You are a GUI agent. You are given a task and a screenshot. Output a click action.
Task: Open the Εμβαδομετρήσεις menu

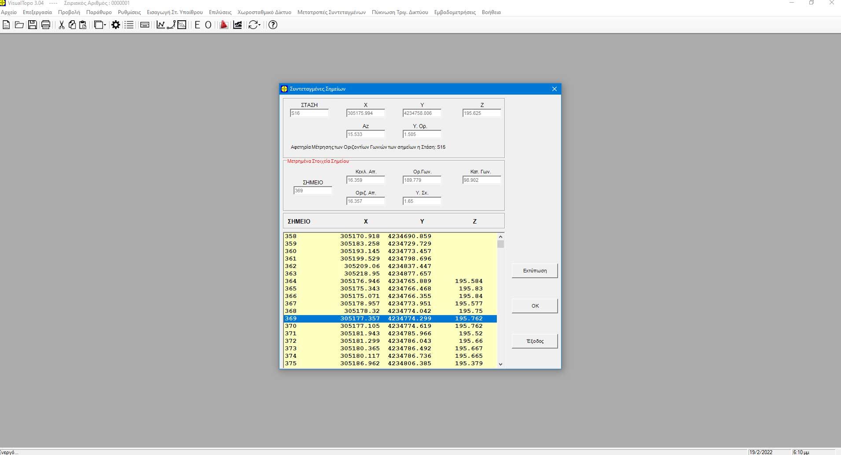coord(455,12)
